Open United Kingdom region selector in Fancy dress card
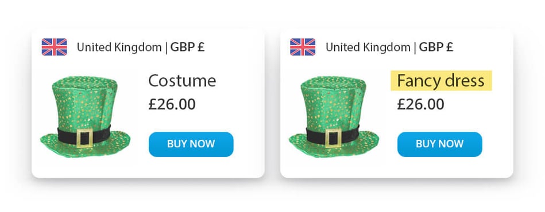Viewport: 545px width, 212px height. coord(368,47)
